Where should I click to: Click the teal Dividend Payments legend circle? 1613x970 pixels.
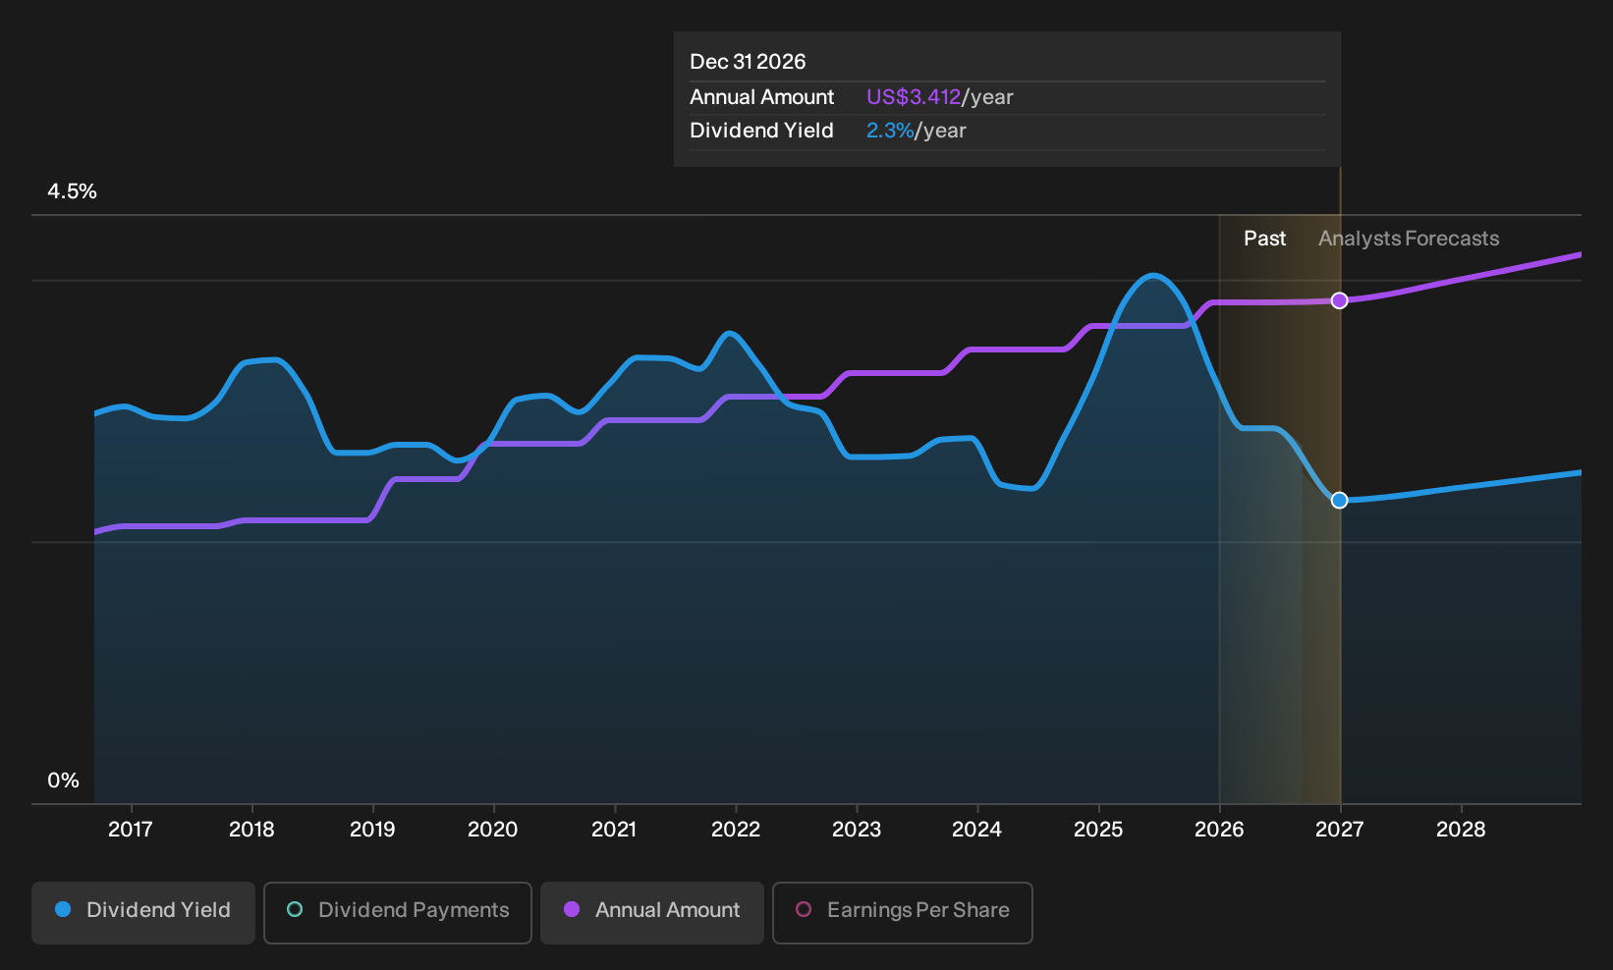[295, 909]
